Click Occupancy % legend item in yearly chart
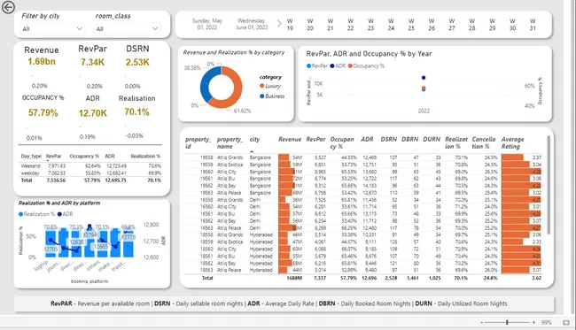 366,66
